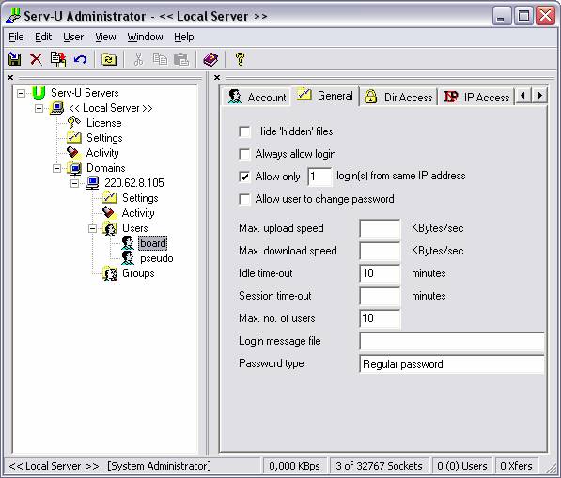Collapse the Local Server tree node
Viewport: 561px width, 478px height.
pyautogui.click(x=39, y=108)
